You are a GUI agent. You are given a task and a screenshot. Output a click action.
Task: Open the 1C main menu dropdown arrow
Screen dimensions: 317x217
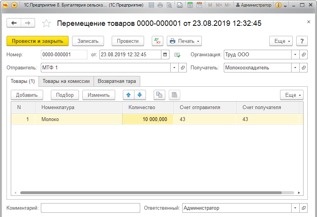pyautogui.click(x=14, y=5)
